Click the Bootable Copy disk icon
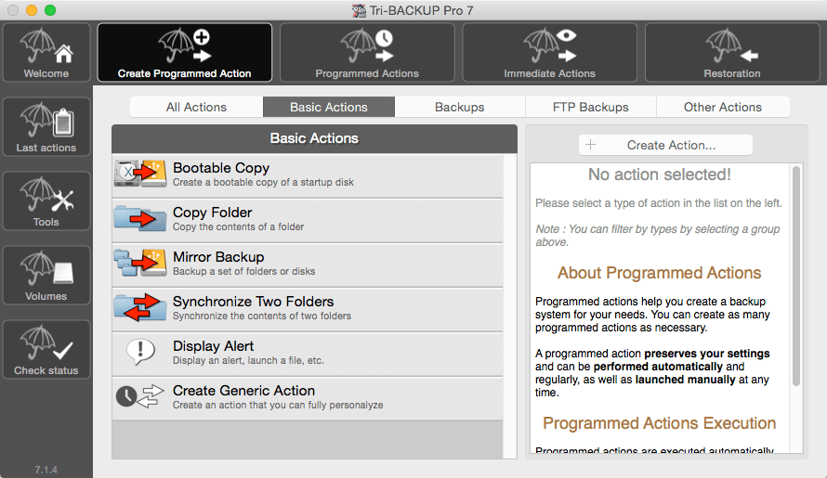Screen dimensions: 827x478 tap(140, 174)
